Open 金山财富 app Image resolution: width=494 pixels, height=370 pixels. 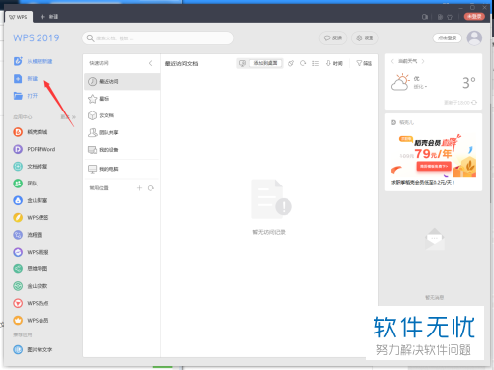pos(18,200)
